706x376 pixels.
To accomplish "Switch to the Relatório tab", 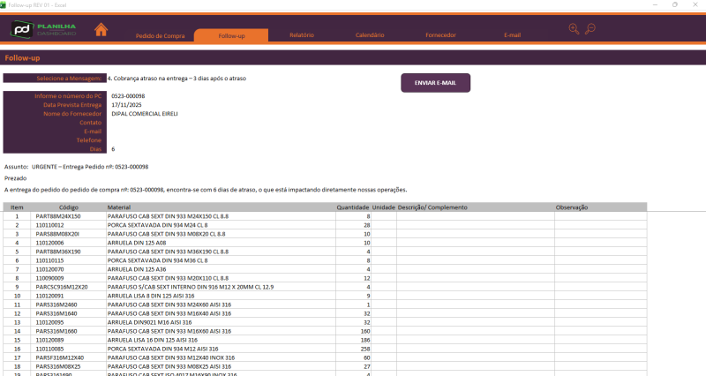I will click(x=302, y=35).
